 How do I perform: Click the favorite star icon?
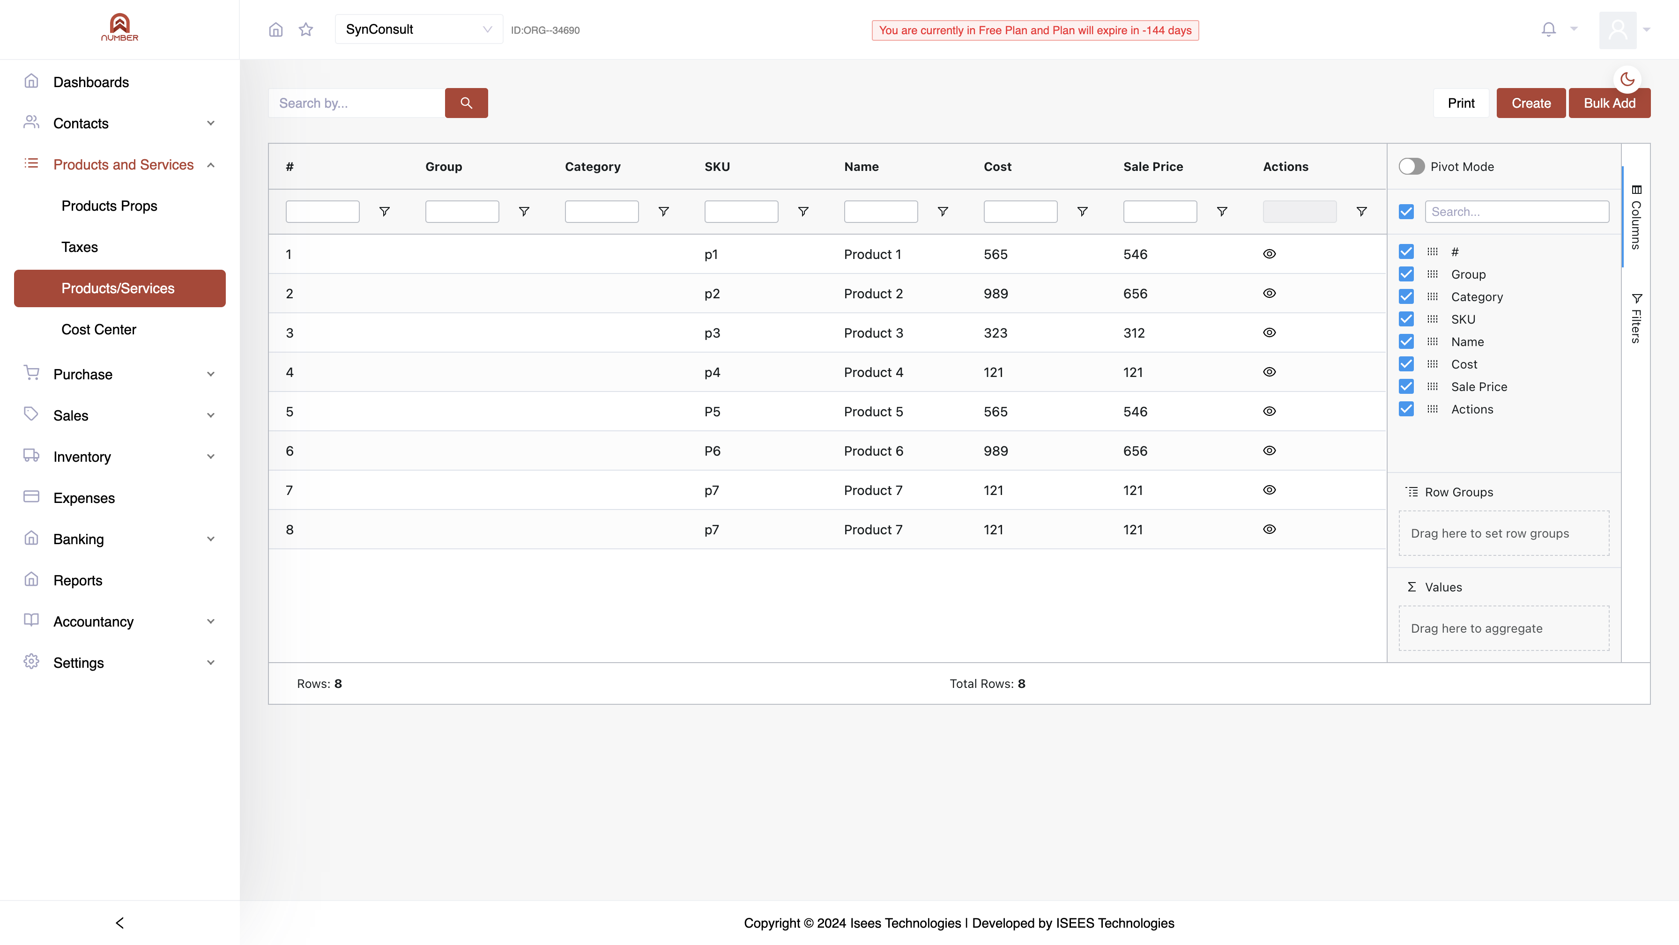(x=306, y=30)
